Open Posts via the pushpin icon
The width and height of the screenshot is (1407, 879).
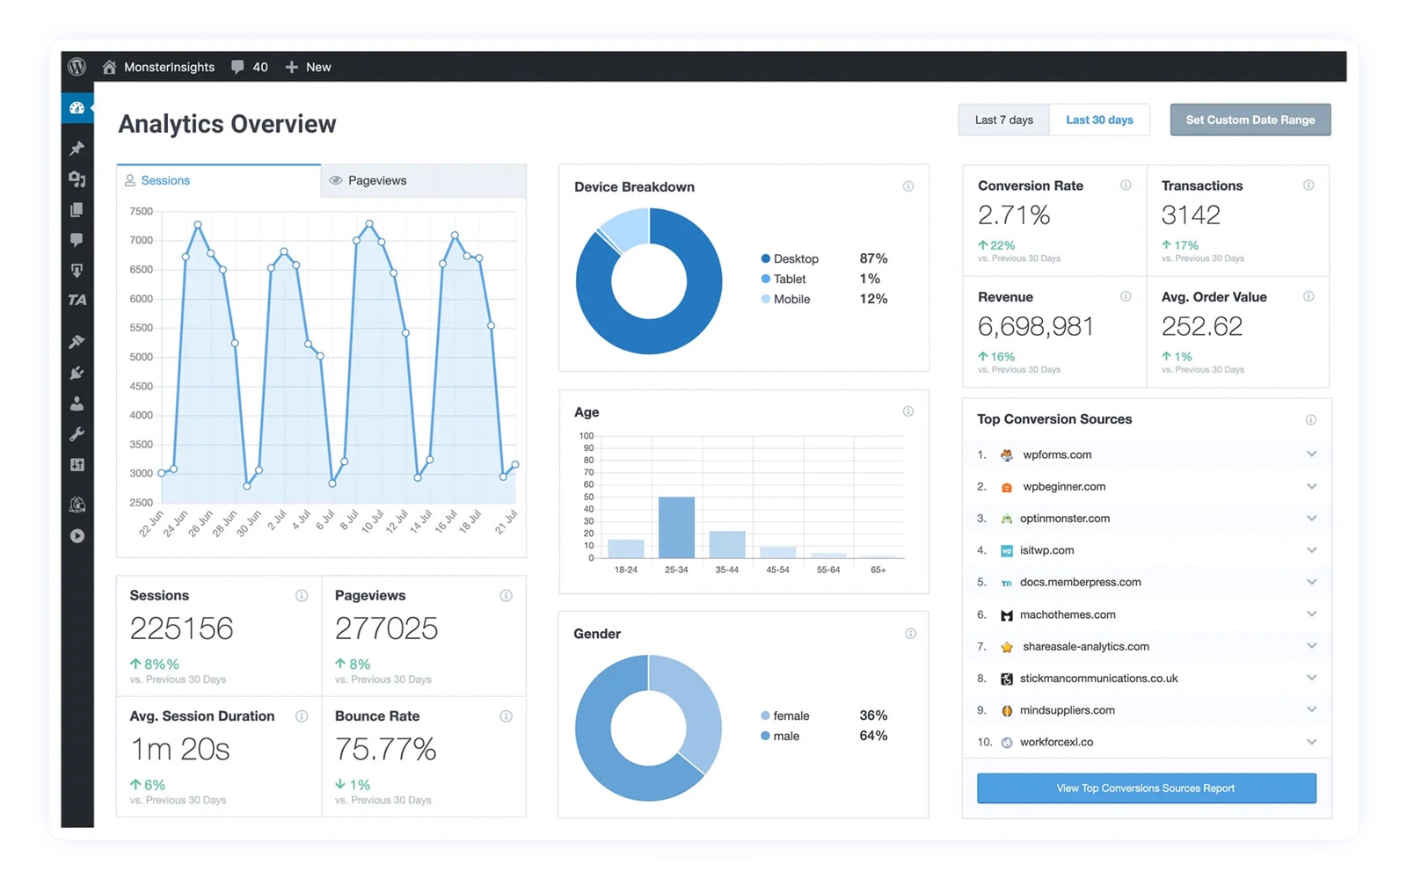click(77, 149)
